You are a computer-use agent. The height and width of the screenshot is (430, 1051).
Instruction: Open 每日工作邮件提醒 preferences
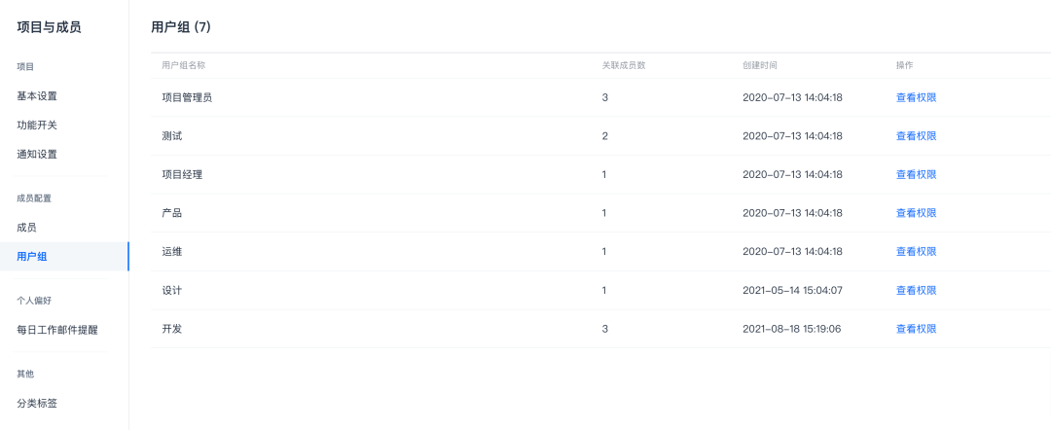pos(57,330)
